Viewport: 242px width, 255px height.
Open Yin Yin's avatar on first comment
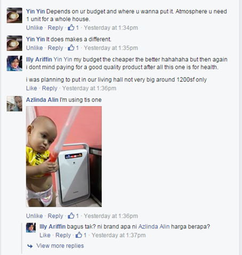pos(14,15)
